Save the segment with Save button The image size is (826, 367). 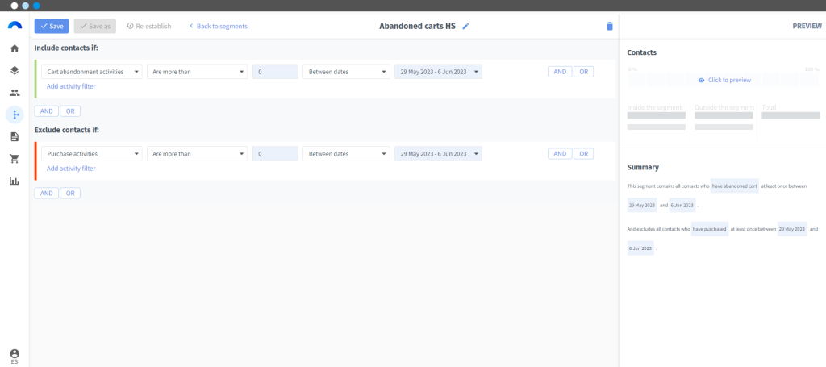click(52, 27)
